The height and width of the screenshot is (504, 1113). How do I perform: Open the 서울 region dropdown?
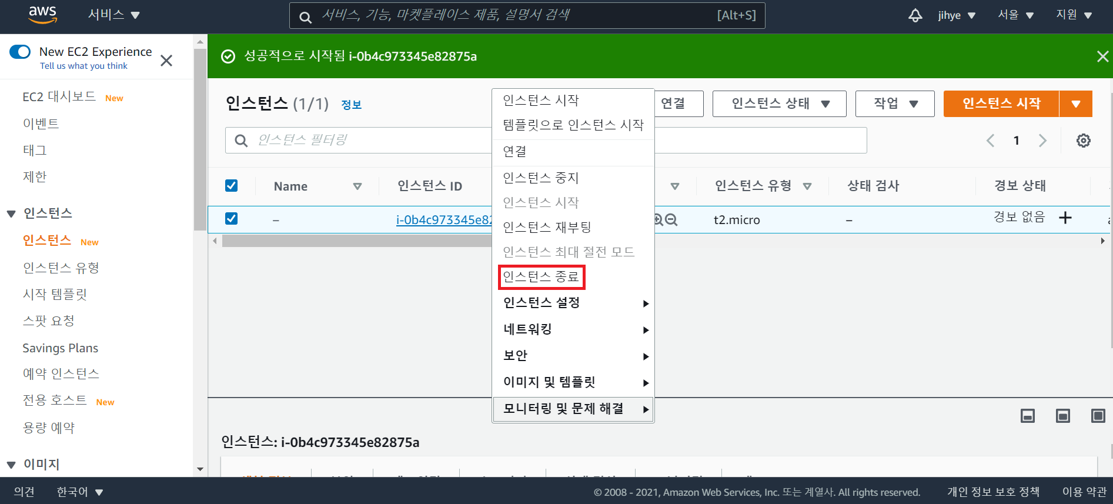[1015, 15]
